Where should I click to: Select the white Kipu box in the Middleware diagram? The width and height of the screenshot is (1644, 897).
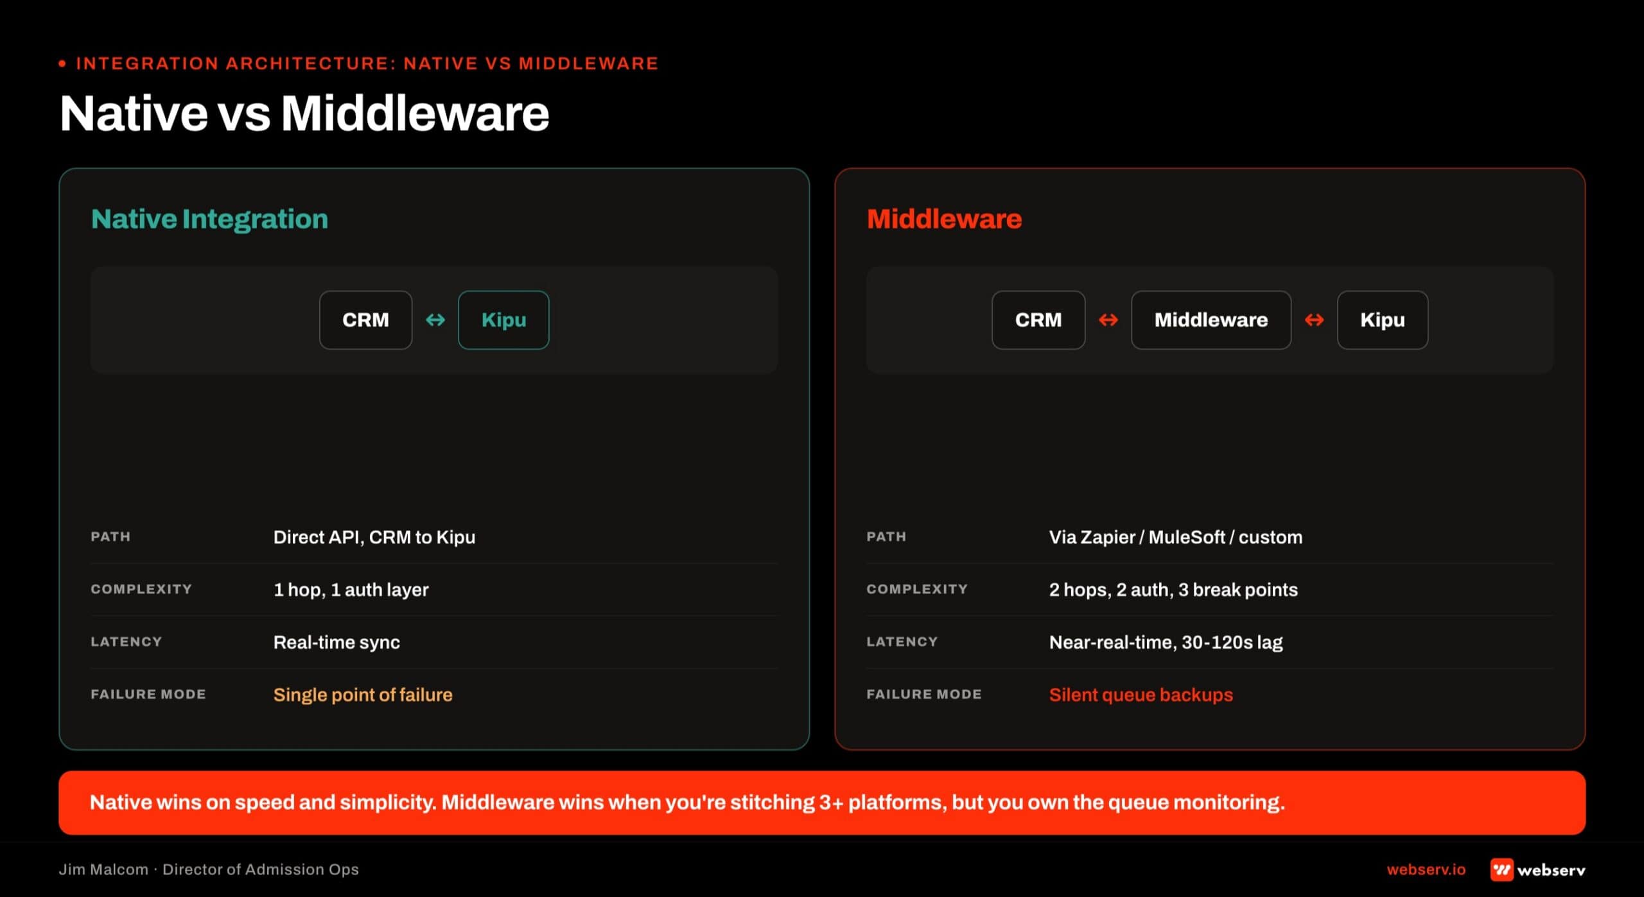click(x=1383, y=320)
